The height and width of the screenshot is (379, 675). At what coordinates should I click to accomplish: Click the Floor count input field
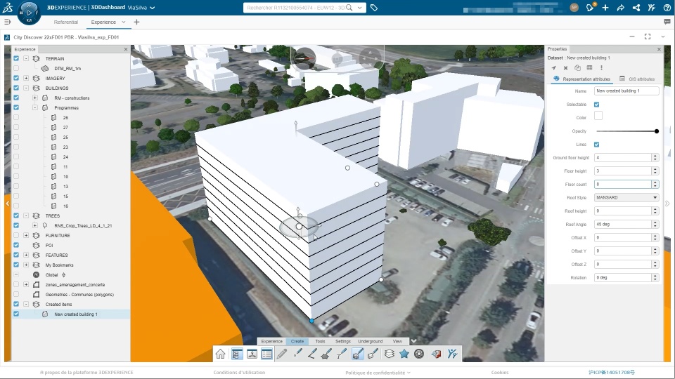[622, 185]
